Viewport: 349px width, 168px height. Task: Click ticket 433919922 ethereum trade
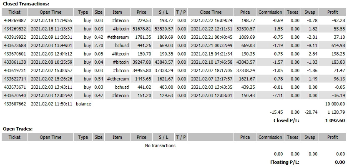coord(174,37)
